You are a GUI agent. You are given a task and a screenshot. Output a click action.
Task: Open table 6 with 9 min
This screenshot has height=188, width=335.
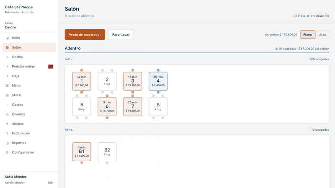click(107, 107)
